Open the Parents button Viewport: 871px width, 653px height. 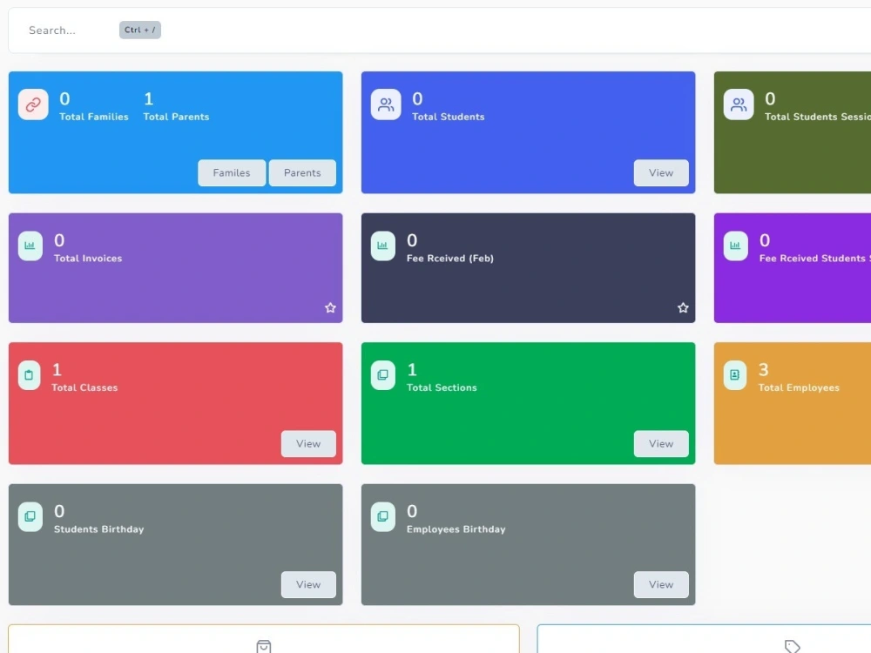(x=302, y=172)
